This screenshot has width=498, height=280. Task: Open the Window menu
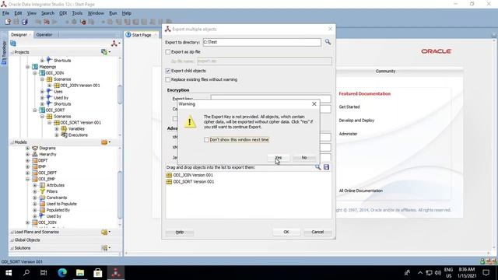click(x=96, y=13)
